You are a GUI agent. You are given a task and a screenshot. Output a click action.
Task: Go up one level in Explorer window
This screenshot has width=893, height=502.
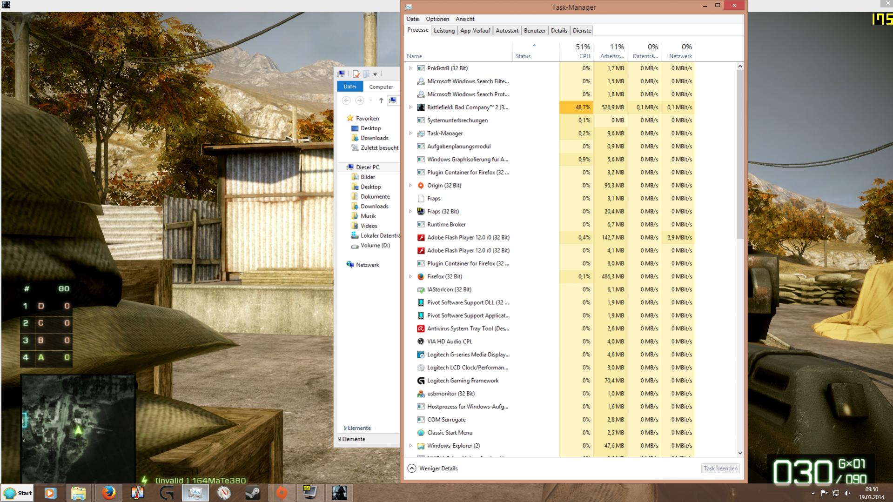(381, 100)
